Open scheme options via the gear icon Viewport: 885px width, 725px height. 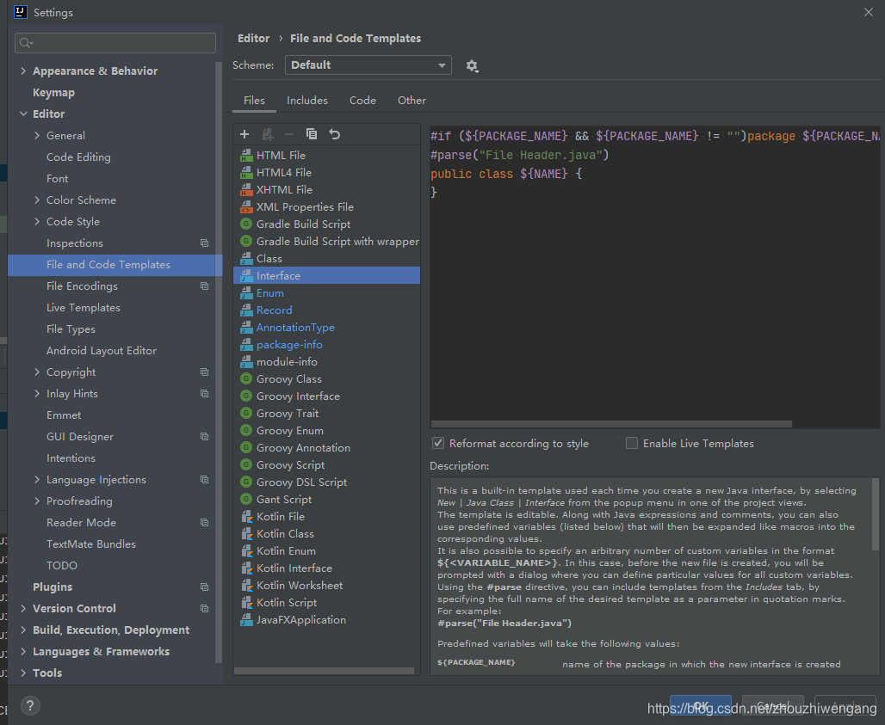pos(472,65)
